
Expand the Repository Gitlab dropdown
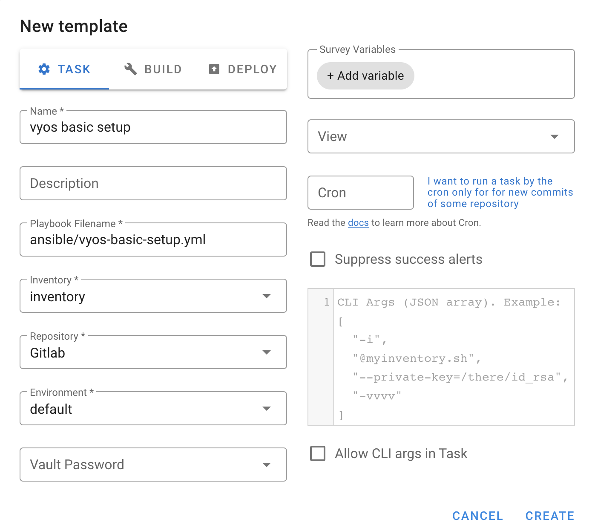tap(267, 352)
